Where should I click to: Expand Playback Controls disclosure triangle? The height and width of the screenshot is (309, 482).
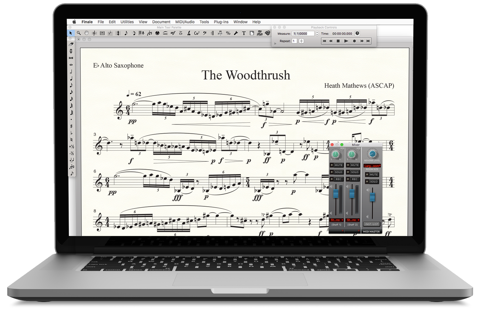tap(275, 43)
